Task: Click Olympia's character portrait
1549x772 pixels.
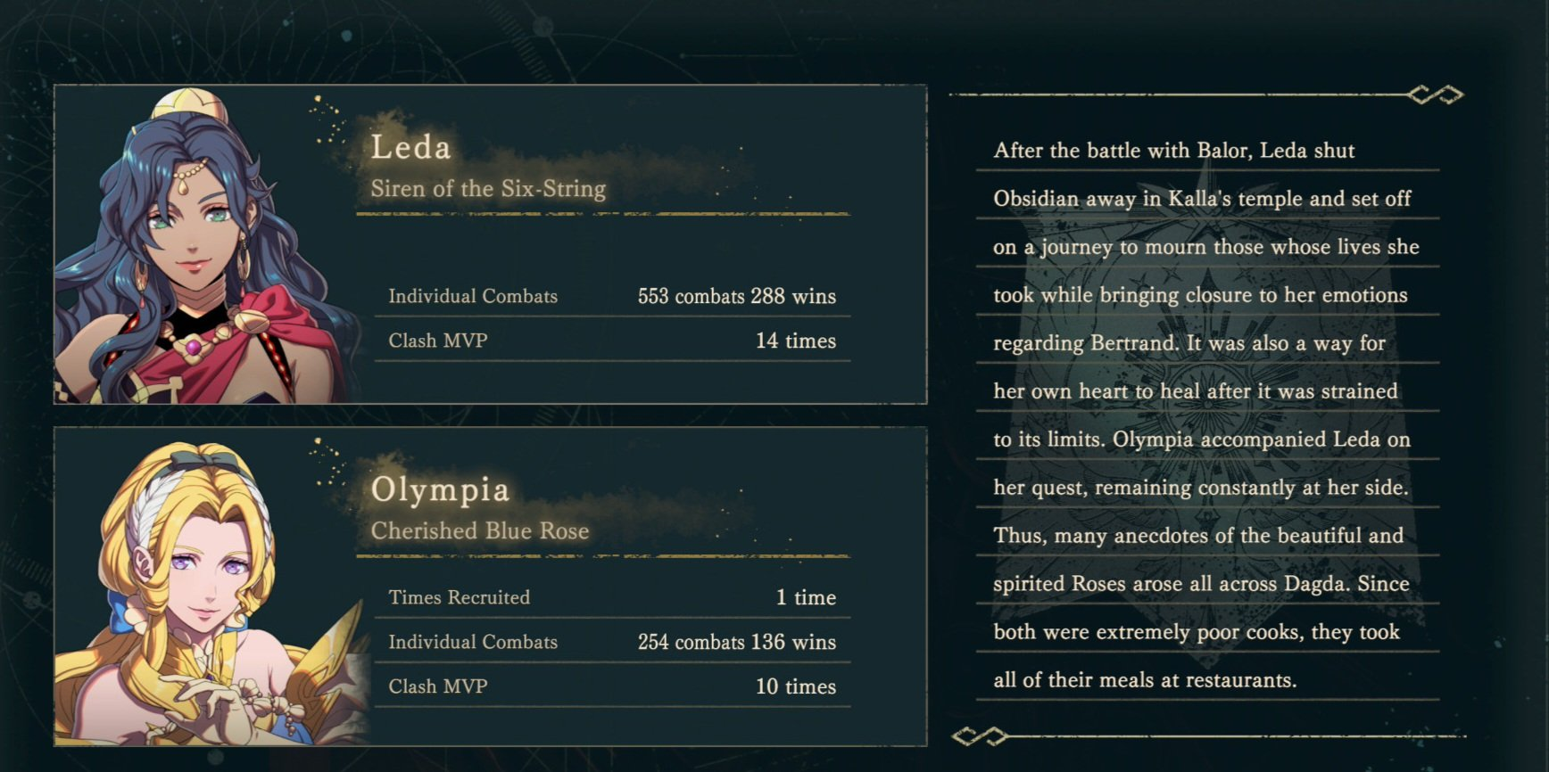Action: coord(210,591)
